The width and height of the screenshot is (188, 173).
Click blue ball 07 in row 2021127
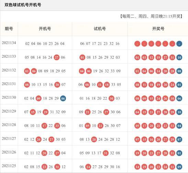(179, 139)
